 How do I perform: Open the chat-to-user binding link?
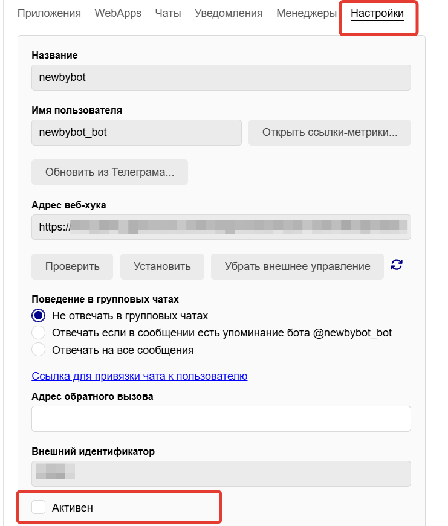[139, 376]
